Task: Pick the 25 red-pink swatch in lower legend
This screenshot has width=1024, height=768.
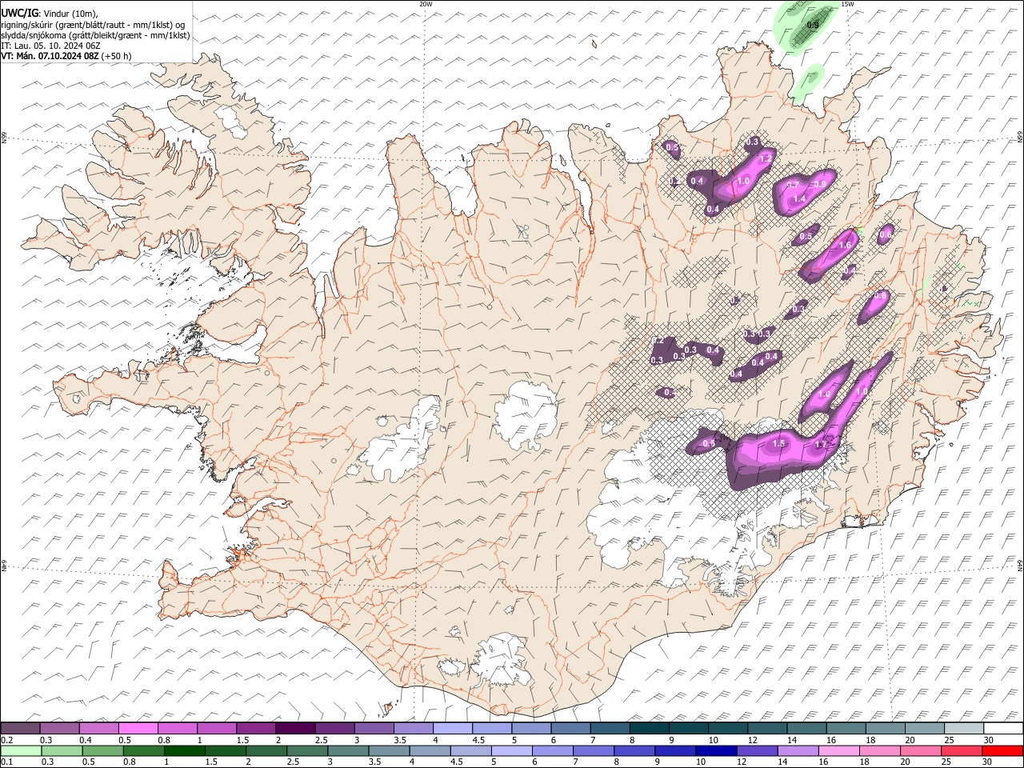Action: (x=960, y=750)
